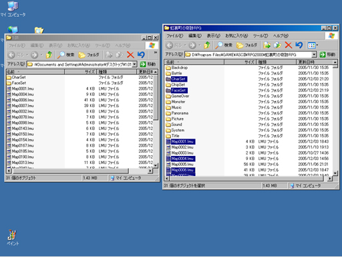This screenshot has height=257, width=342.
Task: Click the red Delete X icon in the right window
Action: [x=289, y=45]
